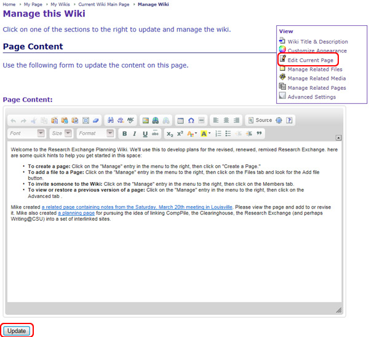Screen dimensions: 369x337
Task: Increase indent icon
Action: tap(249, 133)
